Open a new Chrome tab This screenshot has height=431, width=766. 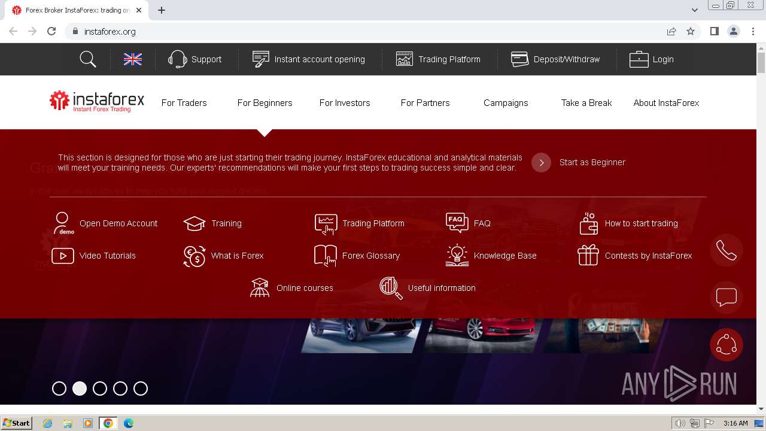pyautogui.click(x=162, y=10)
